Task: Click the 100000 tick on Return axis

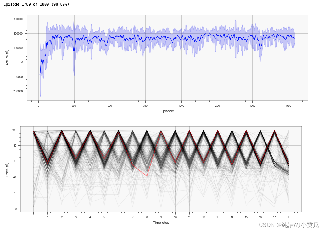Action: click(x=18, y=48)
